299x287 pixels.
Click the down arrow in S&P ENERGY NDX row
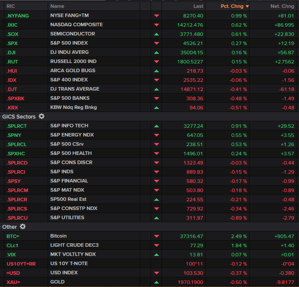[x=157, y=135]
